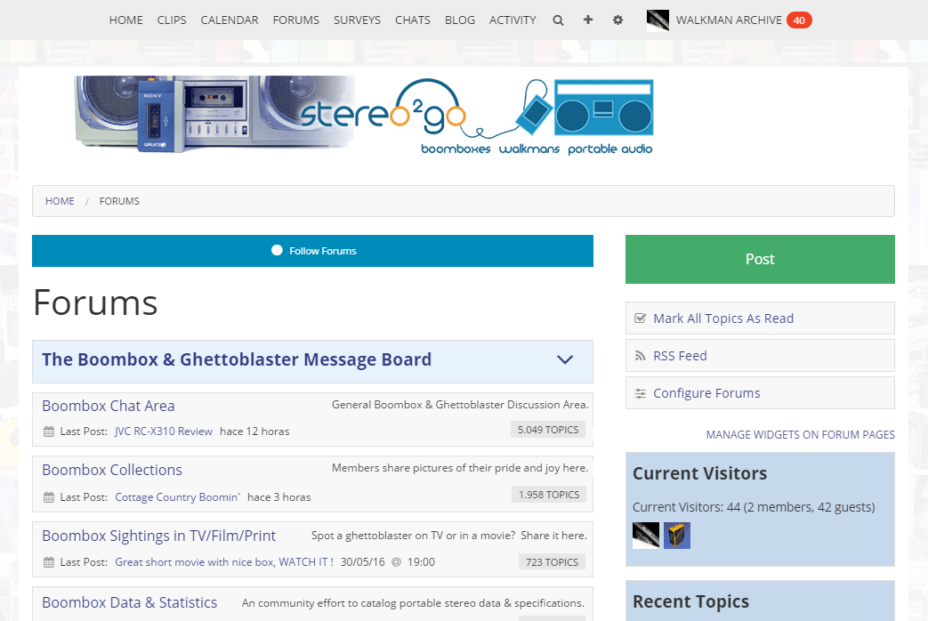Select Mark All Topics As Read
This screenshot has width=928, height=621.
pyautogui.click(x=723, y=319)
